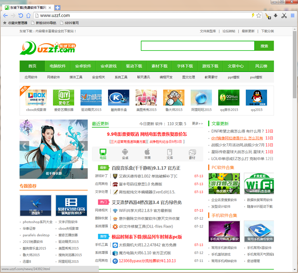The height and width of the screenshot is (273, 298).
Task: Open 常用手机备份软件 thumbnail
Action: 259,231
